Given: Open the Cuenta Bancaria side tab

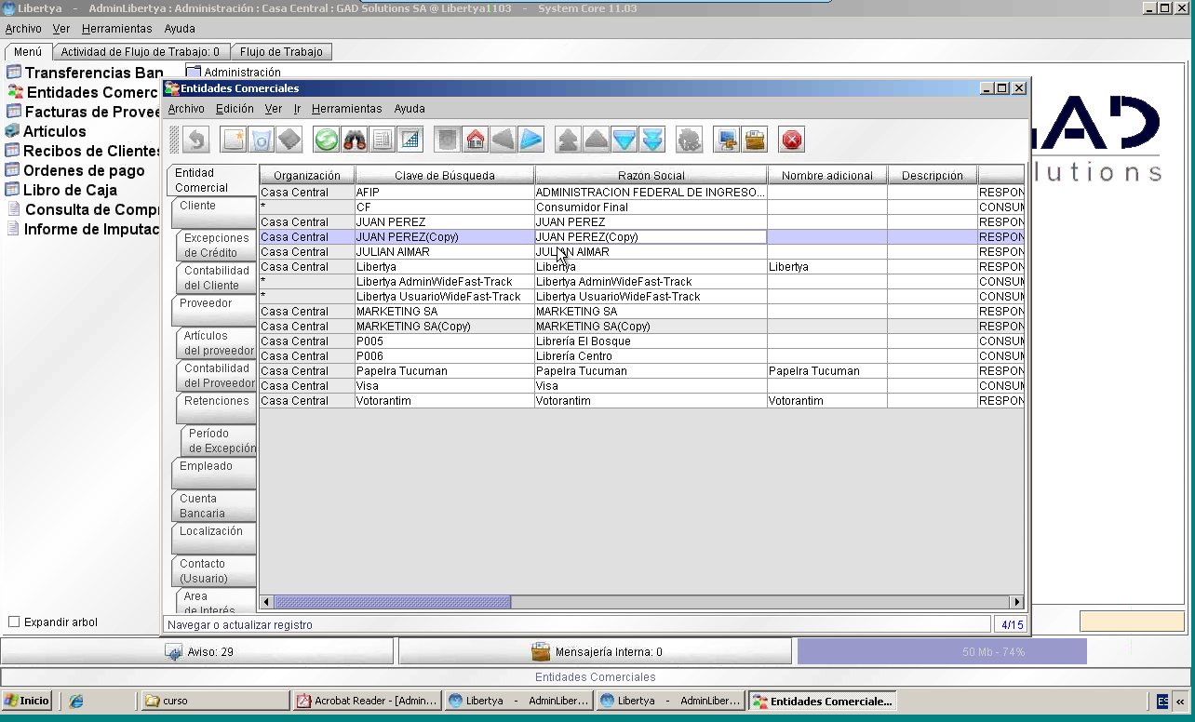Looking at the screenshot, I should click(213, 505).
